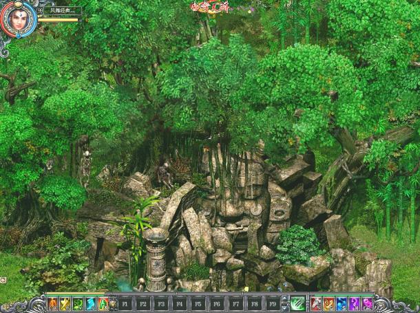Click the small character figure beside the F1 slot
The width and height of the screenshot is (420, 313).
[x=114, y=305]
